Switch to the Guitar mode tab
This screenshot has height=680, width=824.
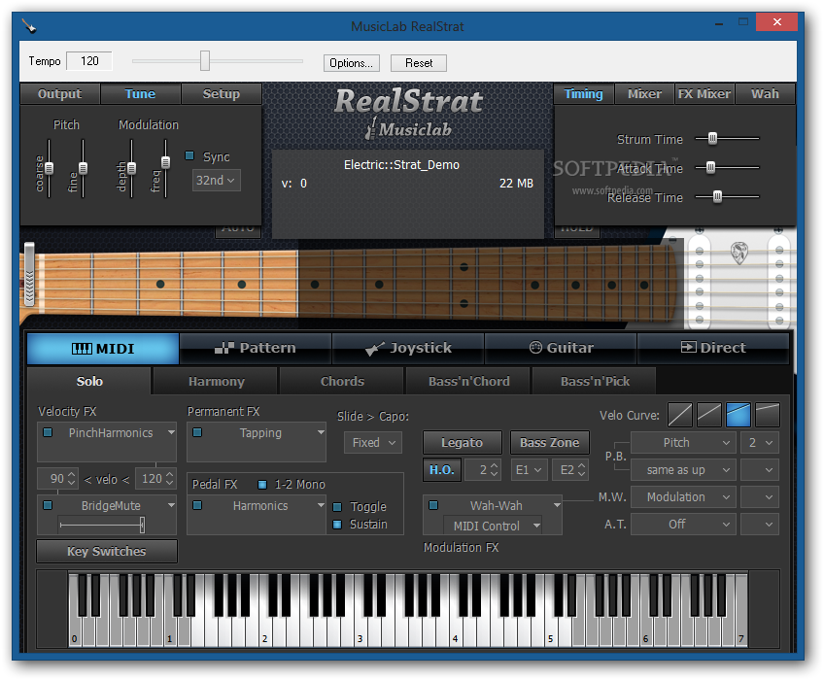click(561, 348)
